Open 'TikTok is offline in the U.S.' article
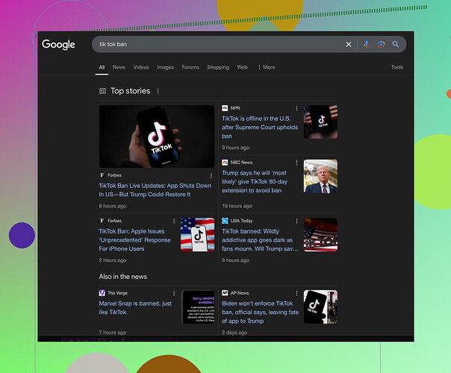Image resolution: width=451 pixels, height=373 pixels. pyautogui.click(x=260, y=128)
